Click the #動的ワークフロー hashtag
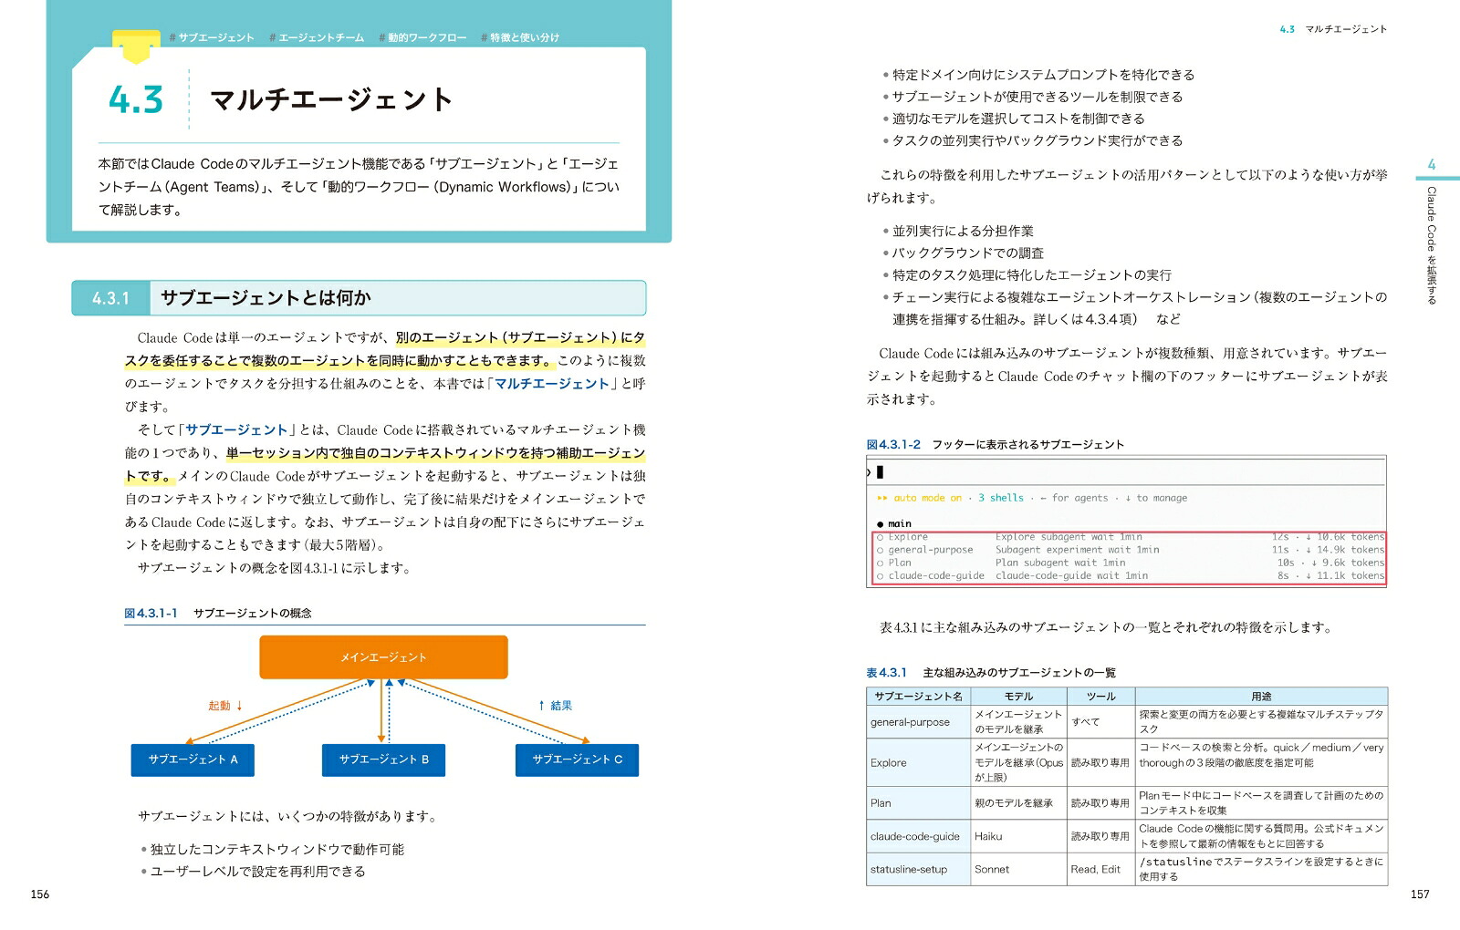1460x930 pixels. pos(422,37)
